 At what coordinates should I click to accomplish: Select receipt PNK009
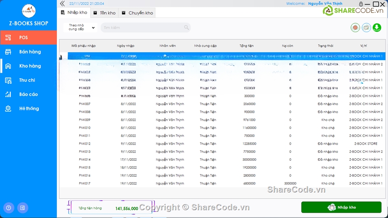click(x=85, y=120)
